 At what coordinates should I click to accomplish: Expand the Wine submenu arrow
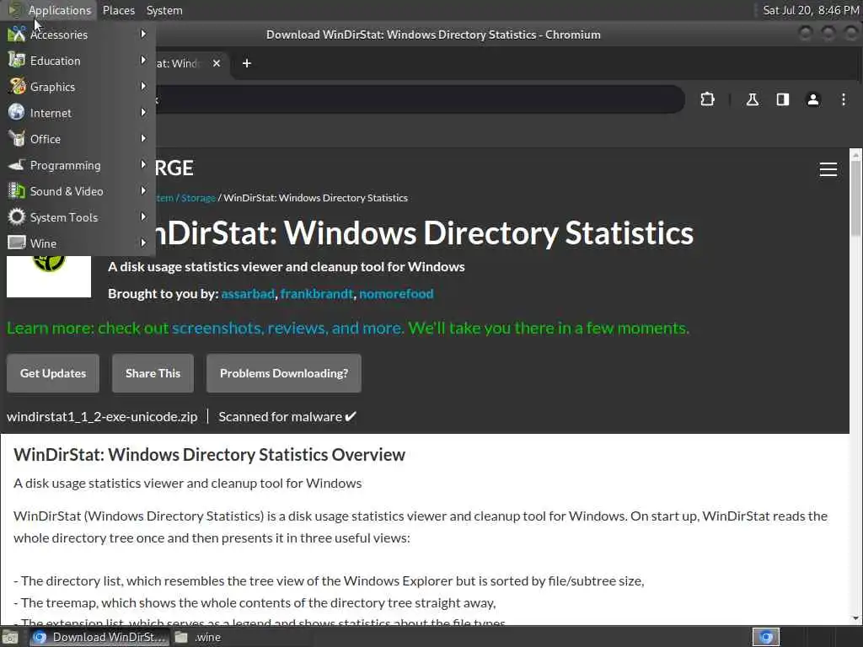pyautogui.click(x=143, y=243)
